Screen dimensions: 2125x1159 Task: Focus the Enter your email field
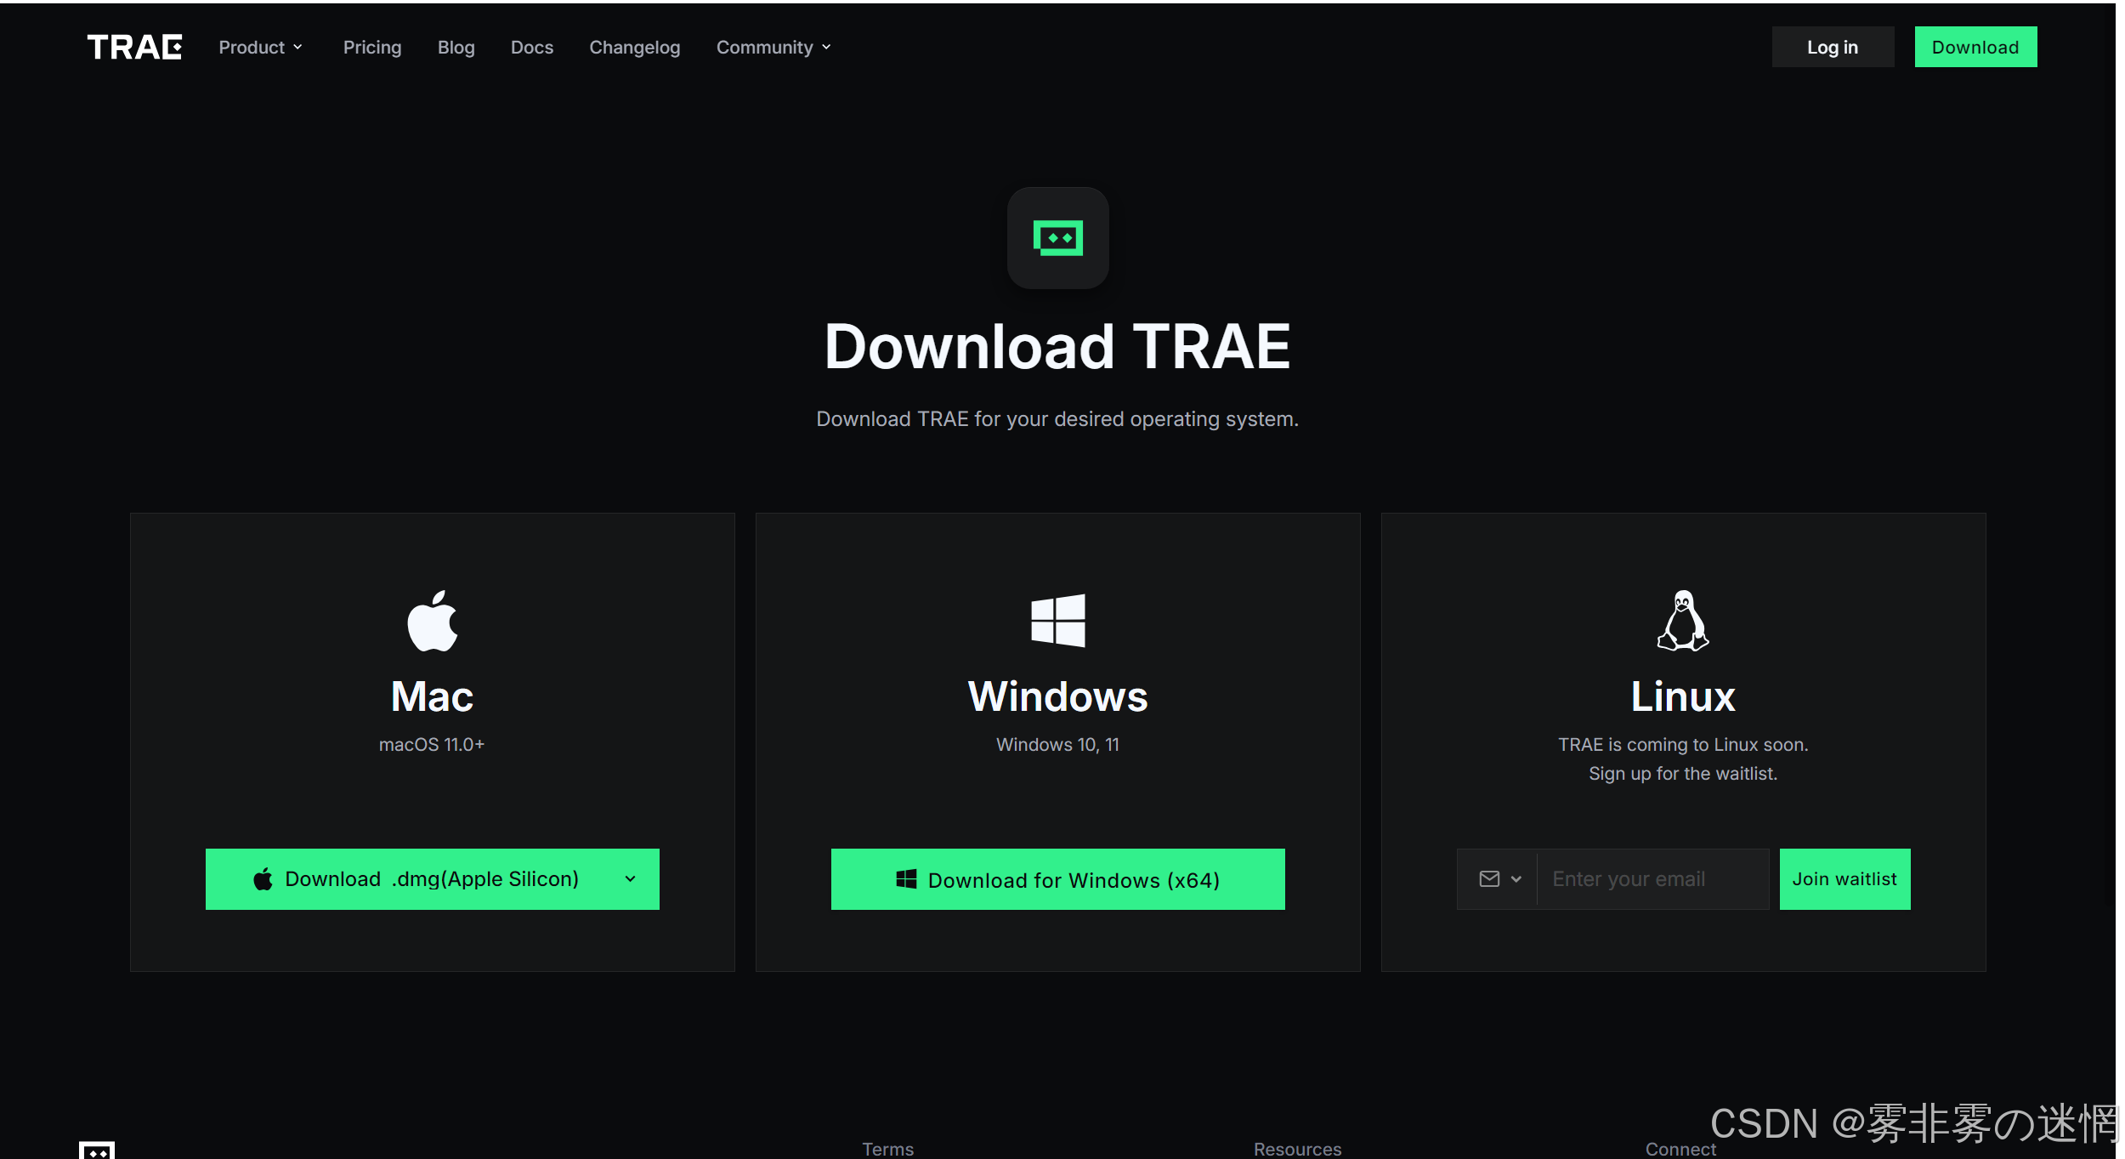tap(1651, 879)
